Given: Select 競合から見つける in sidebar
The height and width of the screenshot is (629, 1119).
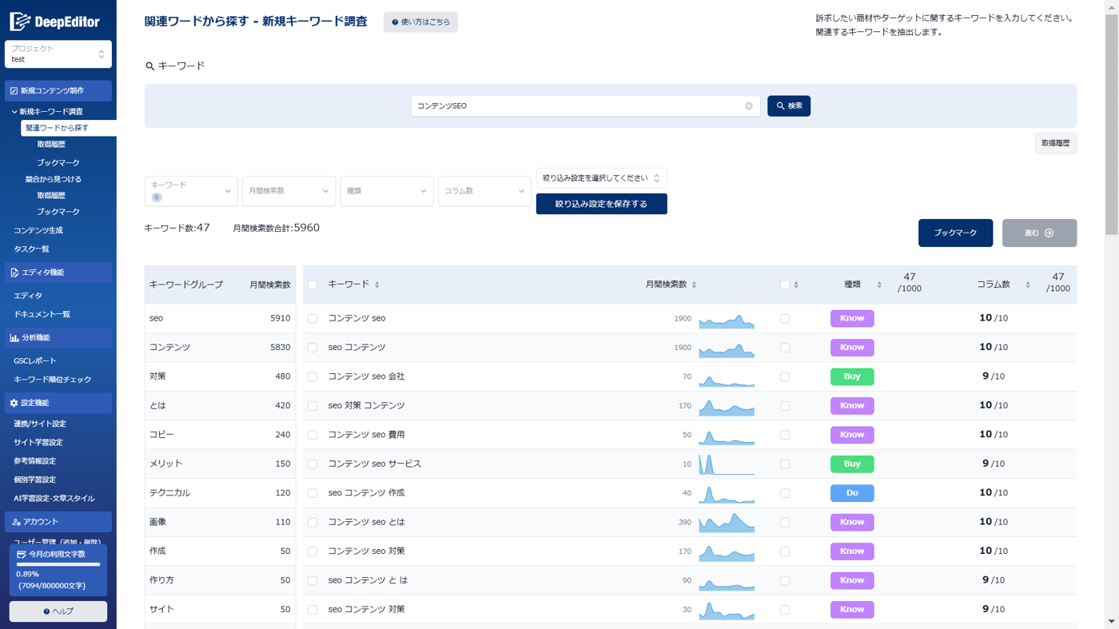Looking at the screenshot, I should [54, 179].
